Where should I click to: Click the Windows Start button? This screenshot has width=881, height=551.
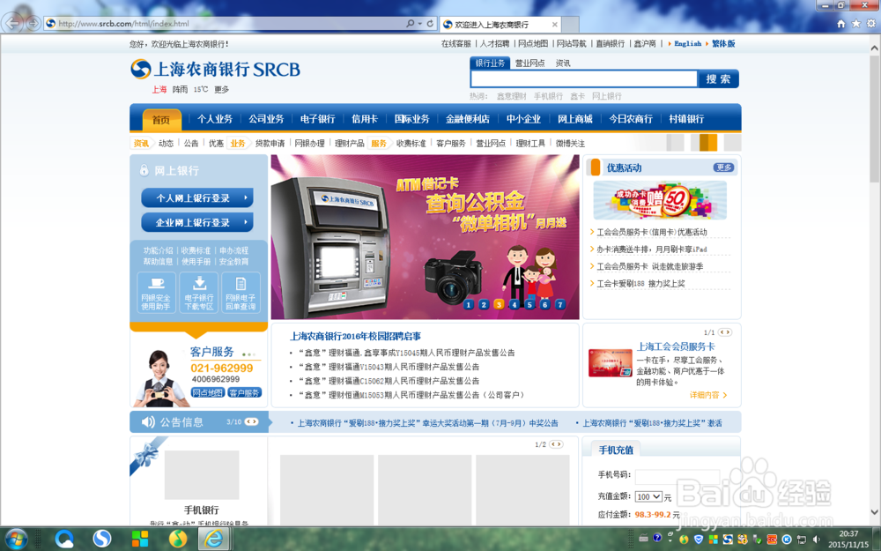pyautogui.click(x=15, y=540)
